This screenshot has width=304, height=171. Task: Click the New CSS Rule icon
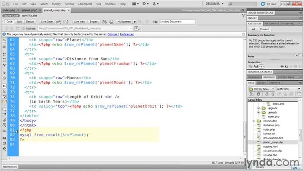tap(286, 66)
